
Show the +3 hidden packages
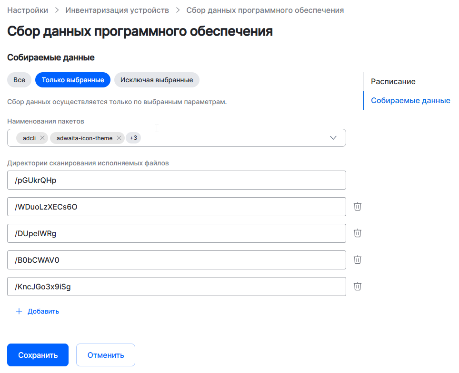[x=133, y=138]
